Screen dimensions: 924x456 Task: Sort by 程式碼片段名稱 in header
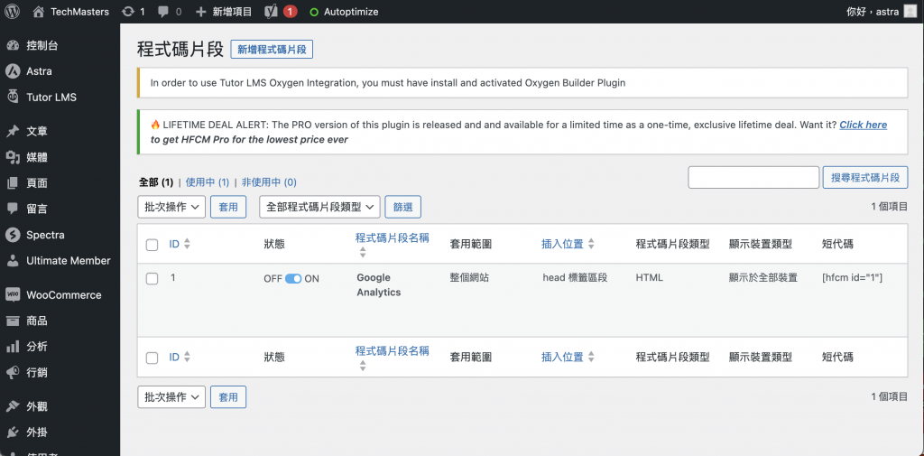pyautogui.click(x=392, y=244)
